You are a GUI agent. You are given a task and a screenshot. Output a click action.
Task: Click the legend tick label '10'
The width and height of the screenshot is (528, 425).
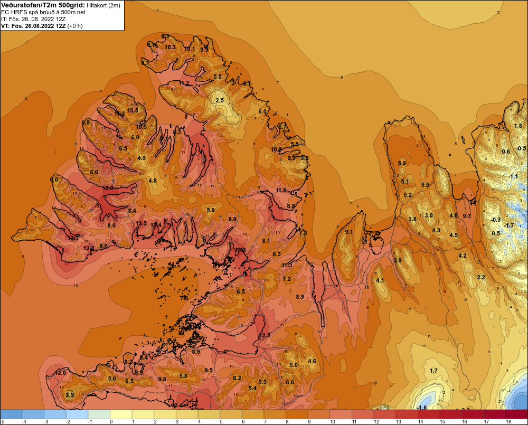pyautogui.click(x=333, y=422)
